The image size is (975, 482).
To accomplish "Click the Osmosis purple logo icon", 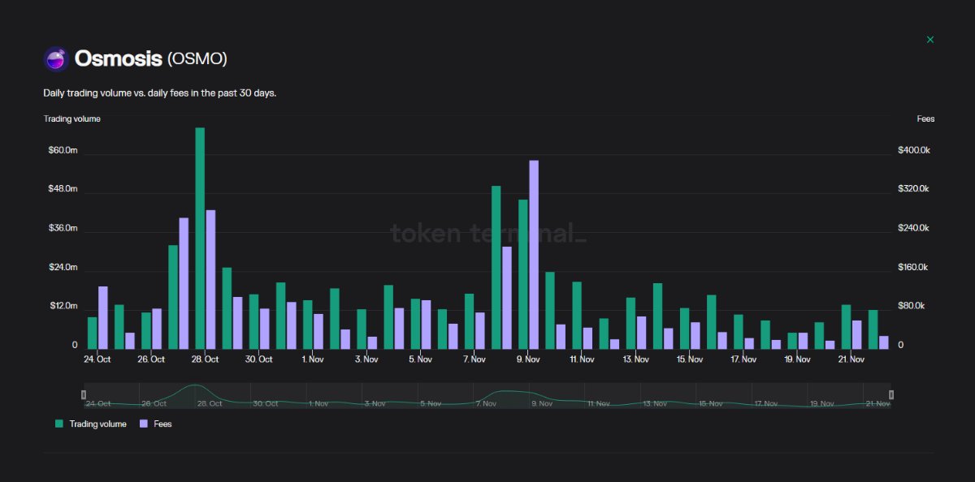I will point(56,59).
